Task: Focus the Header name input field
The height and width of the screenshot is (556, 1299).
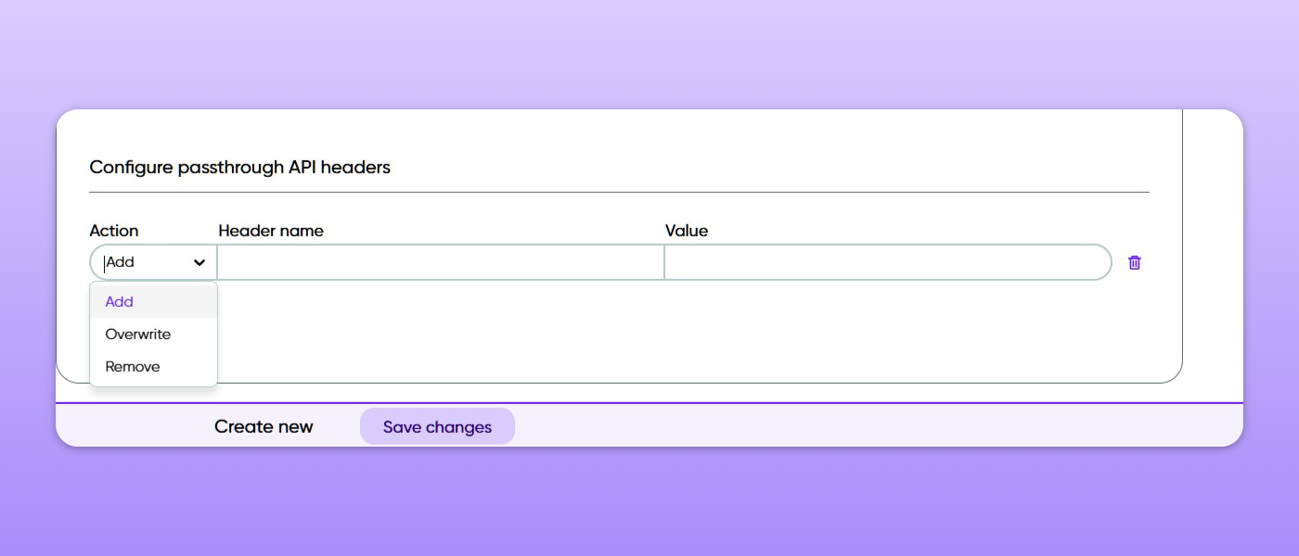Action: coord(441,262)
